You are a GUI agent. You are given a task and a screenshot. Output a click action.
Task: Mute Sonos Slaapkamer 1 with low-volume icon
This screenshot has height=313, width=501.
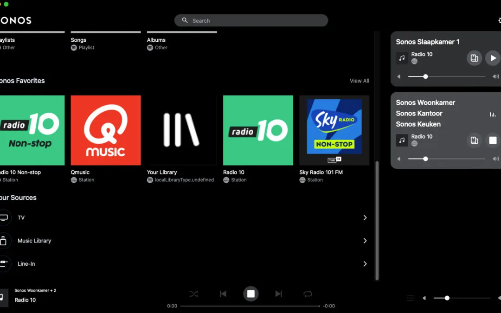[x=399, y=77]
